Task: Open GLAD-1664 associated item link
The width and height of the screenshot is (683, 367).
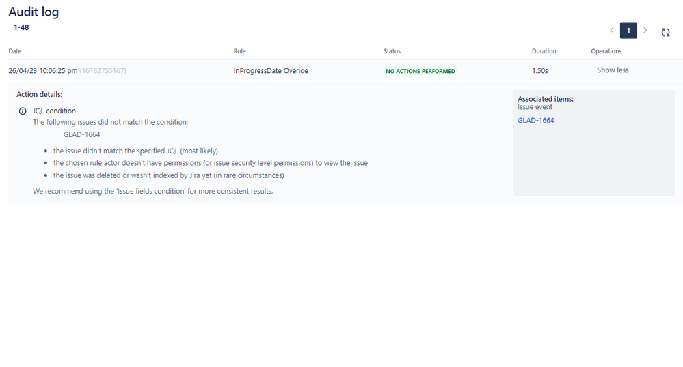Action: click(536, 121)
